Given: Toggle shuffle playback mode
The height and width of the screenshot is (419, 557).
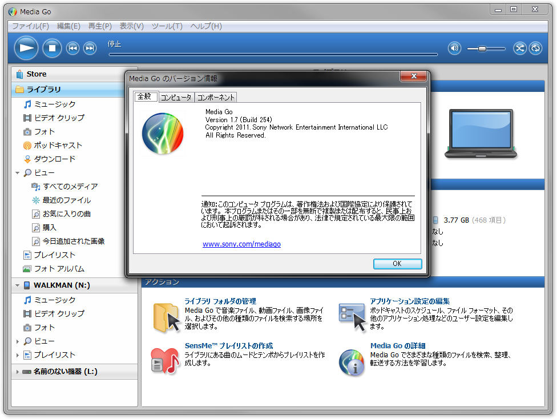Looking at the screenshot, I should tap(520, 48).
